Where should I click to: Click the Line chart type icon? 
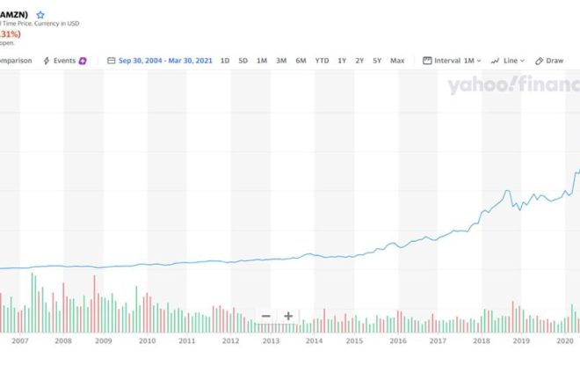click(x=495, y=61)
